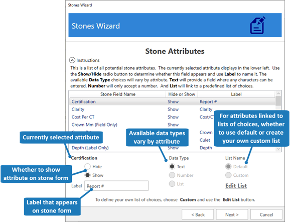Select the Show radio button

(87, 175)
